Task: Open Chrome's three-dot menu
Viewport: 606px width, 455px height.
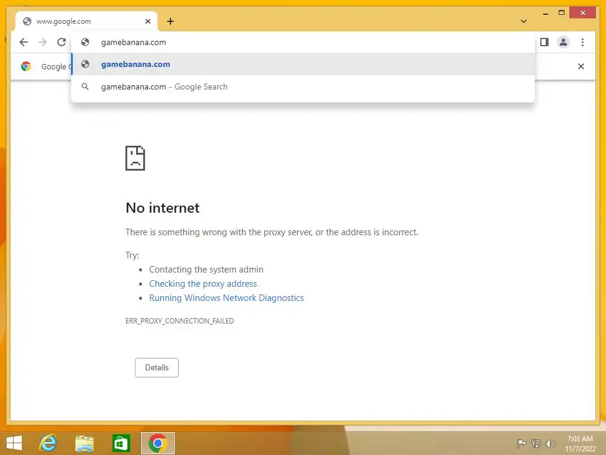Action: point(582,42)
